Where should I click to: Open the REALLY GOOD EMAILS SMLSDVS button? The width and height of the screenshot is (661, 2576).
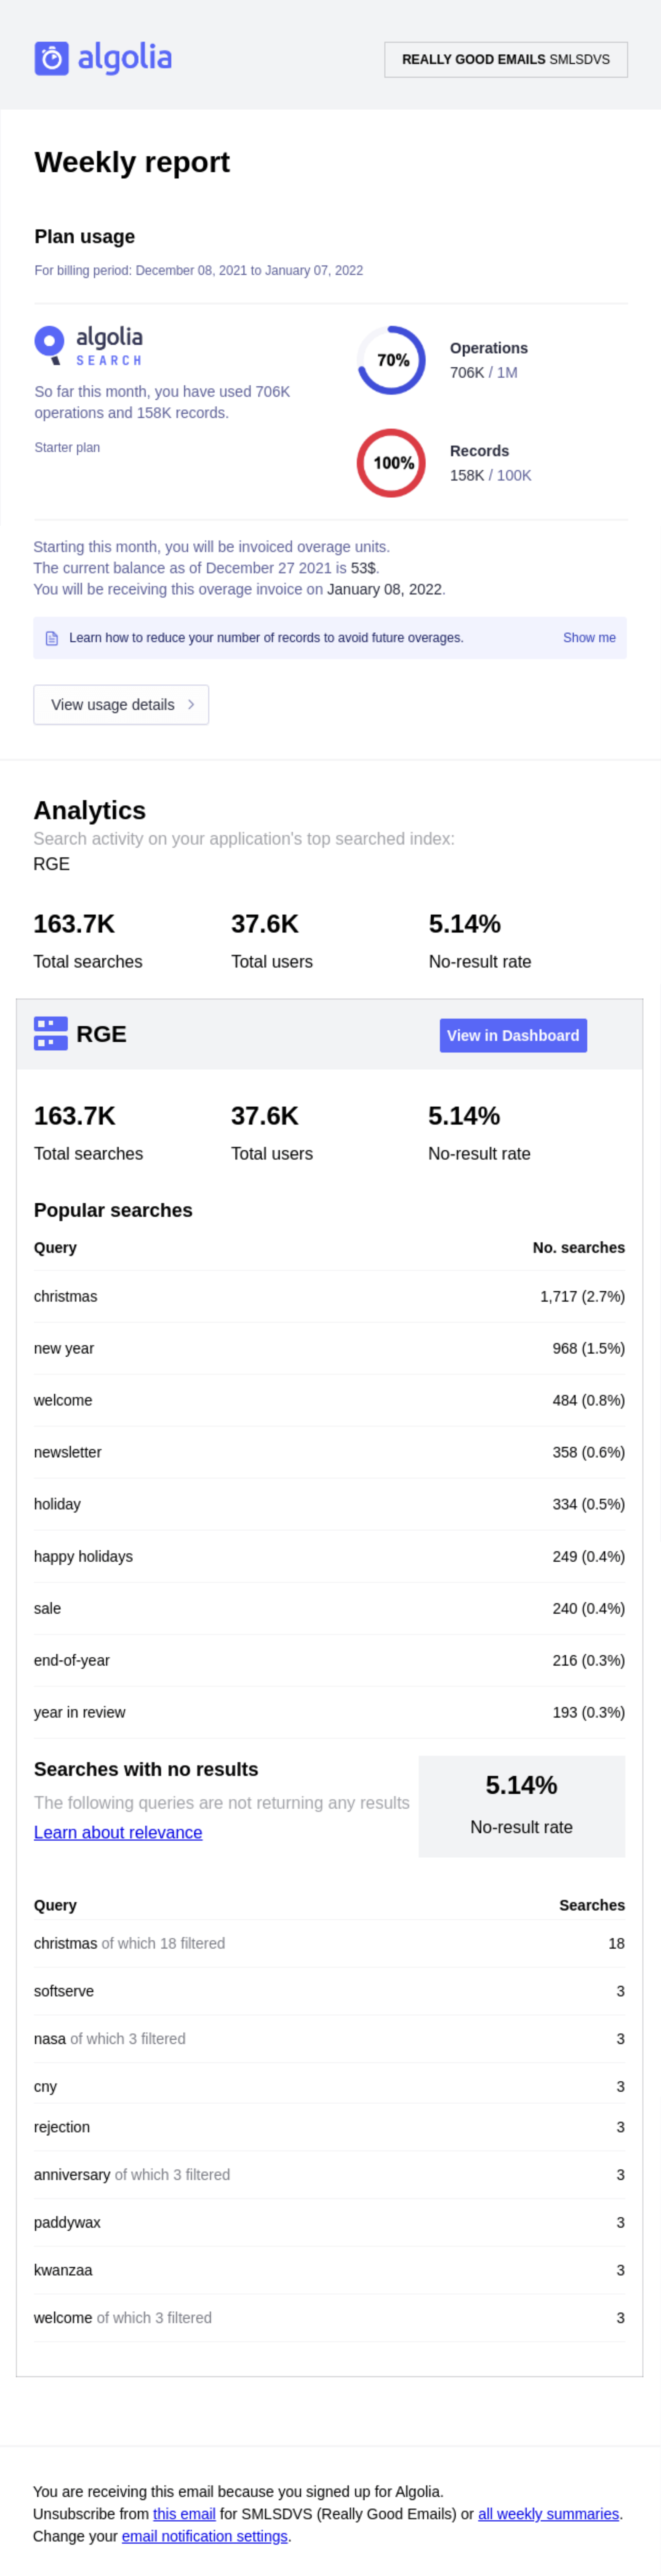[x=505, y=60]
